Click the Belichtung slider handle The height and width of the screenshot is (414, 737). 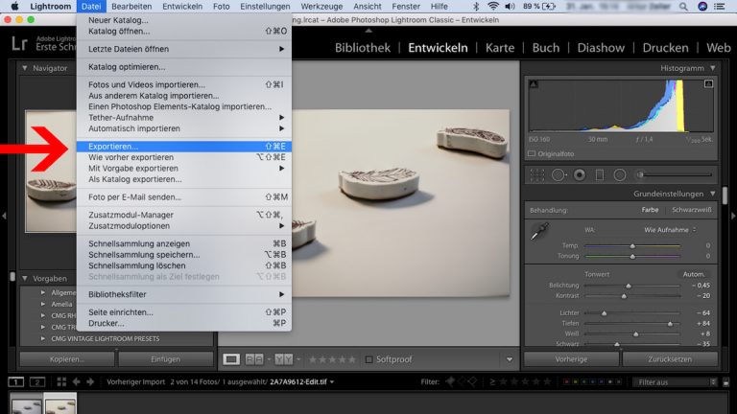(629, 286)
